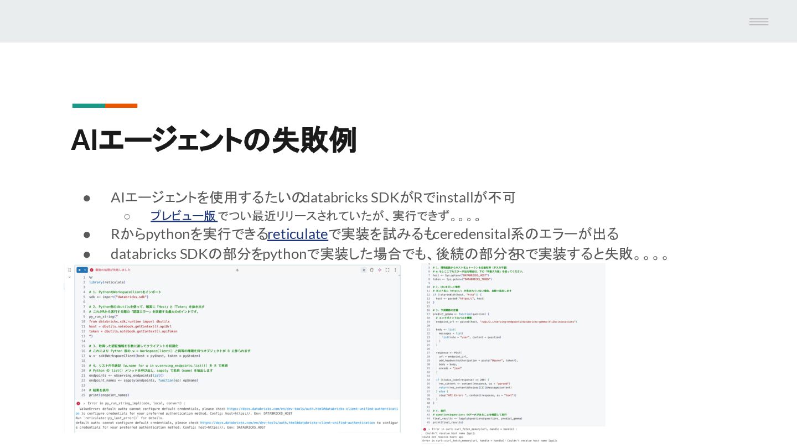
Task: Click the red failure status icon by the run button
Action: click(92, 269)
